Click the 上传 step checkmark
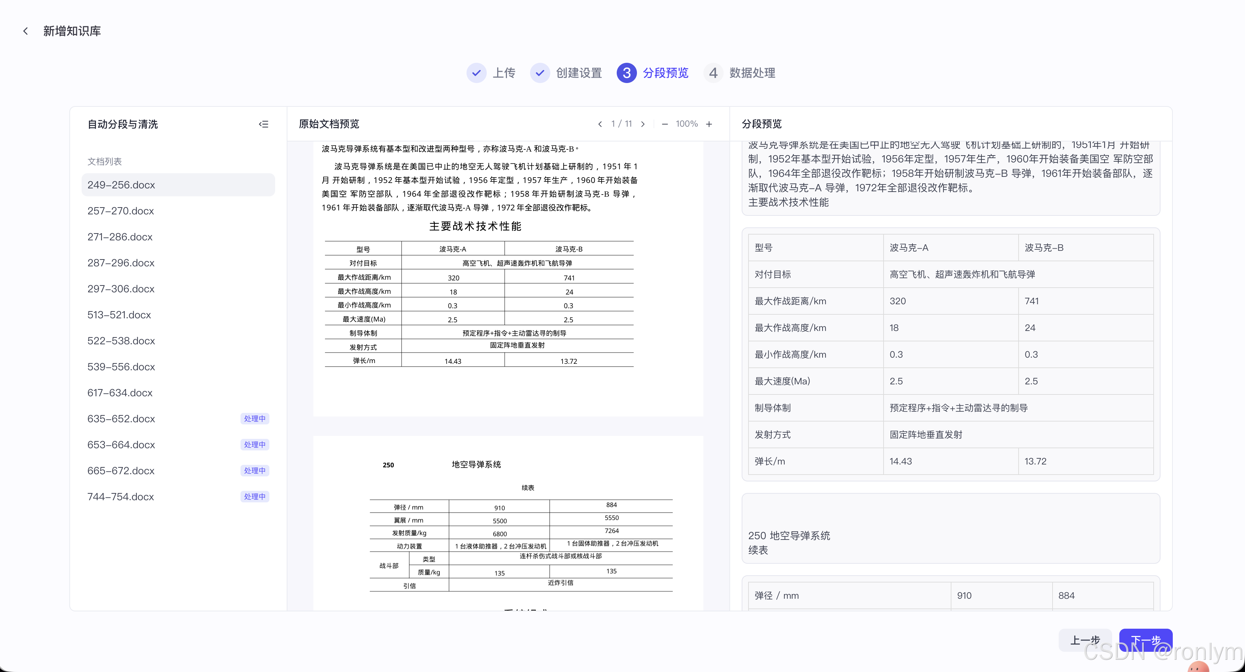Viewport: 1245px width, 672px height. (476, 73)
